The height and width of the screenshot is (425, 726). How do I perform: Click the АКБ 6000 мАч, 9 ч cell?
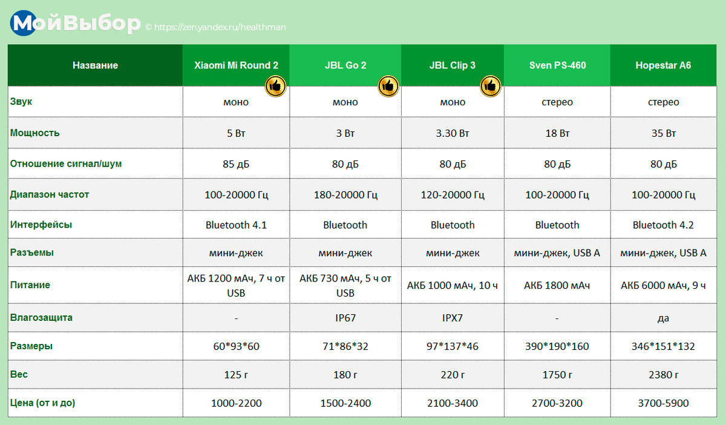pos(663,285)
